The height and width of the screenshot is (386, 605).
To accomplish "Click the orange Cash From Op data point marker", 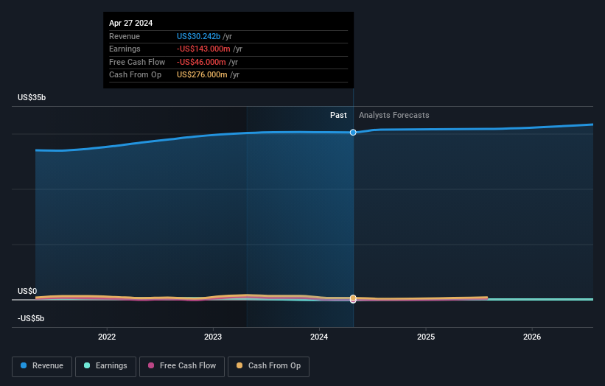I will [353, 298].
